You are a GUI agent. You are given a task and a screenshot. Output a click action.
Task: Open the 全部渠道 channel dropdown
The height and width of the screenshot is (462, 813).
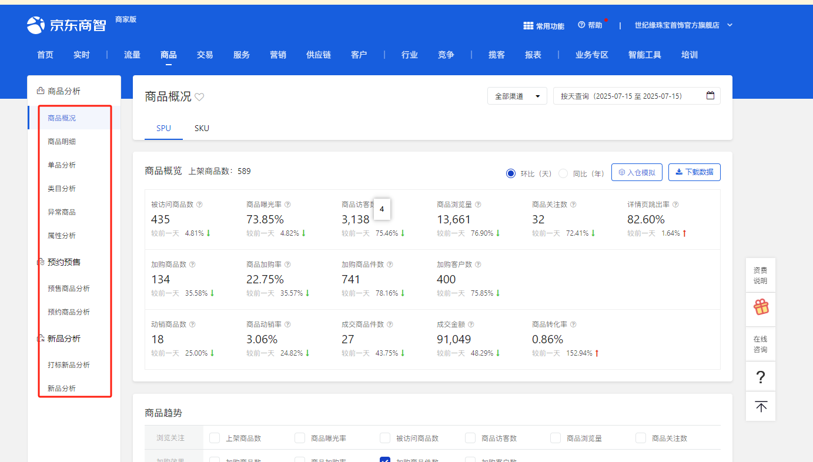[517, 96]
